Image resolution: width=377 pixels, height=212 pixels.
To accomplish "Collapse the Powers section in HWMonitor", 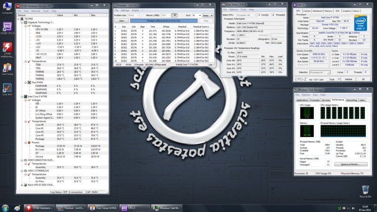I will [25, 142].
